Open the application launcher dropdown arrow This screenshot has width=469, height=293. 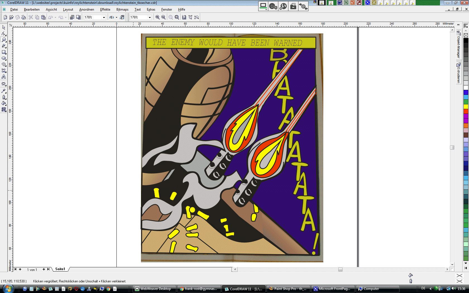(116, 17)
